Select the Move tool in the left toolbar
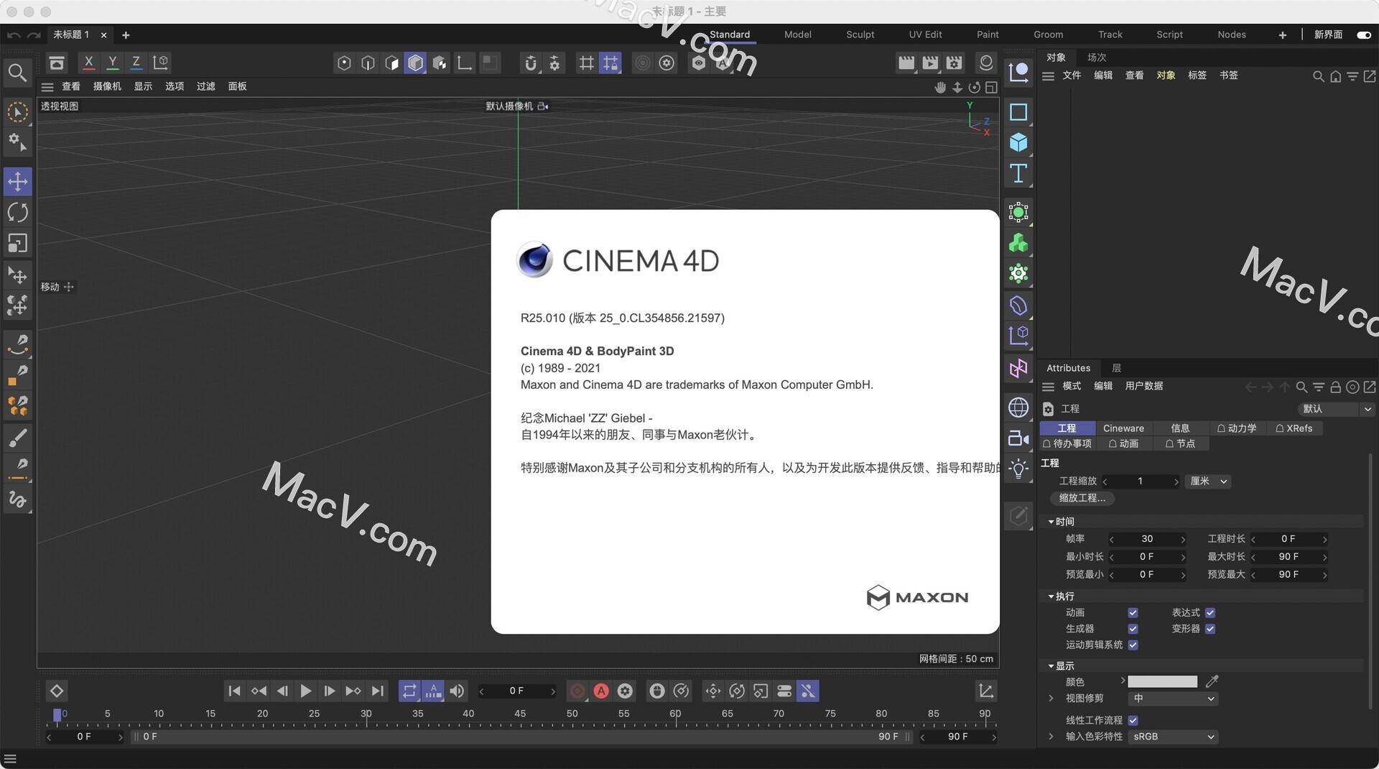 17,181
